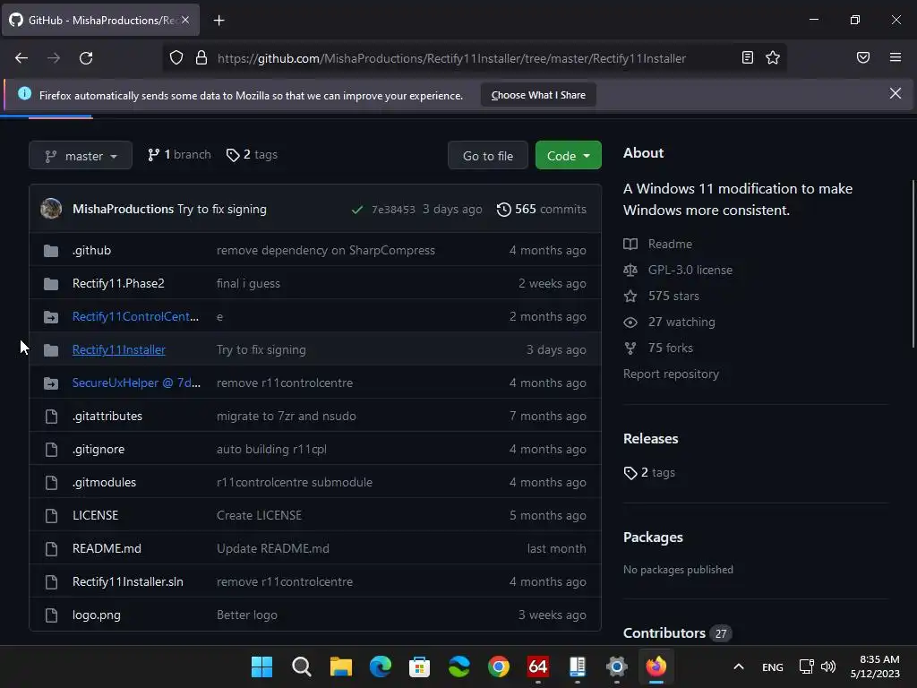View the 1 branch link

coord(179,154)
